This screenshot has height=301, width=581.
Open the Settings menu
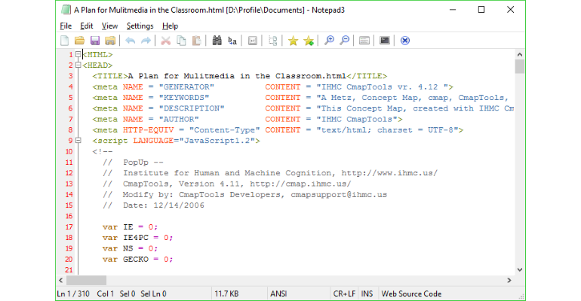[x=140, y=26]
